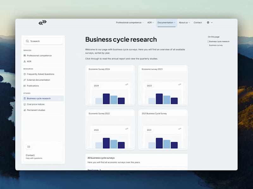Click the small icon on 2021 chart card
This screenshot has height=189, width=253.
click(180, 129)
